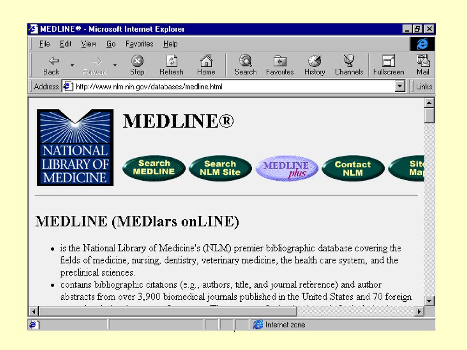This screenshot has height=350, width=467.
Task: Click the horizontal scrollbar right arrow
Action: (420, 311)
